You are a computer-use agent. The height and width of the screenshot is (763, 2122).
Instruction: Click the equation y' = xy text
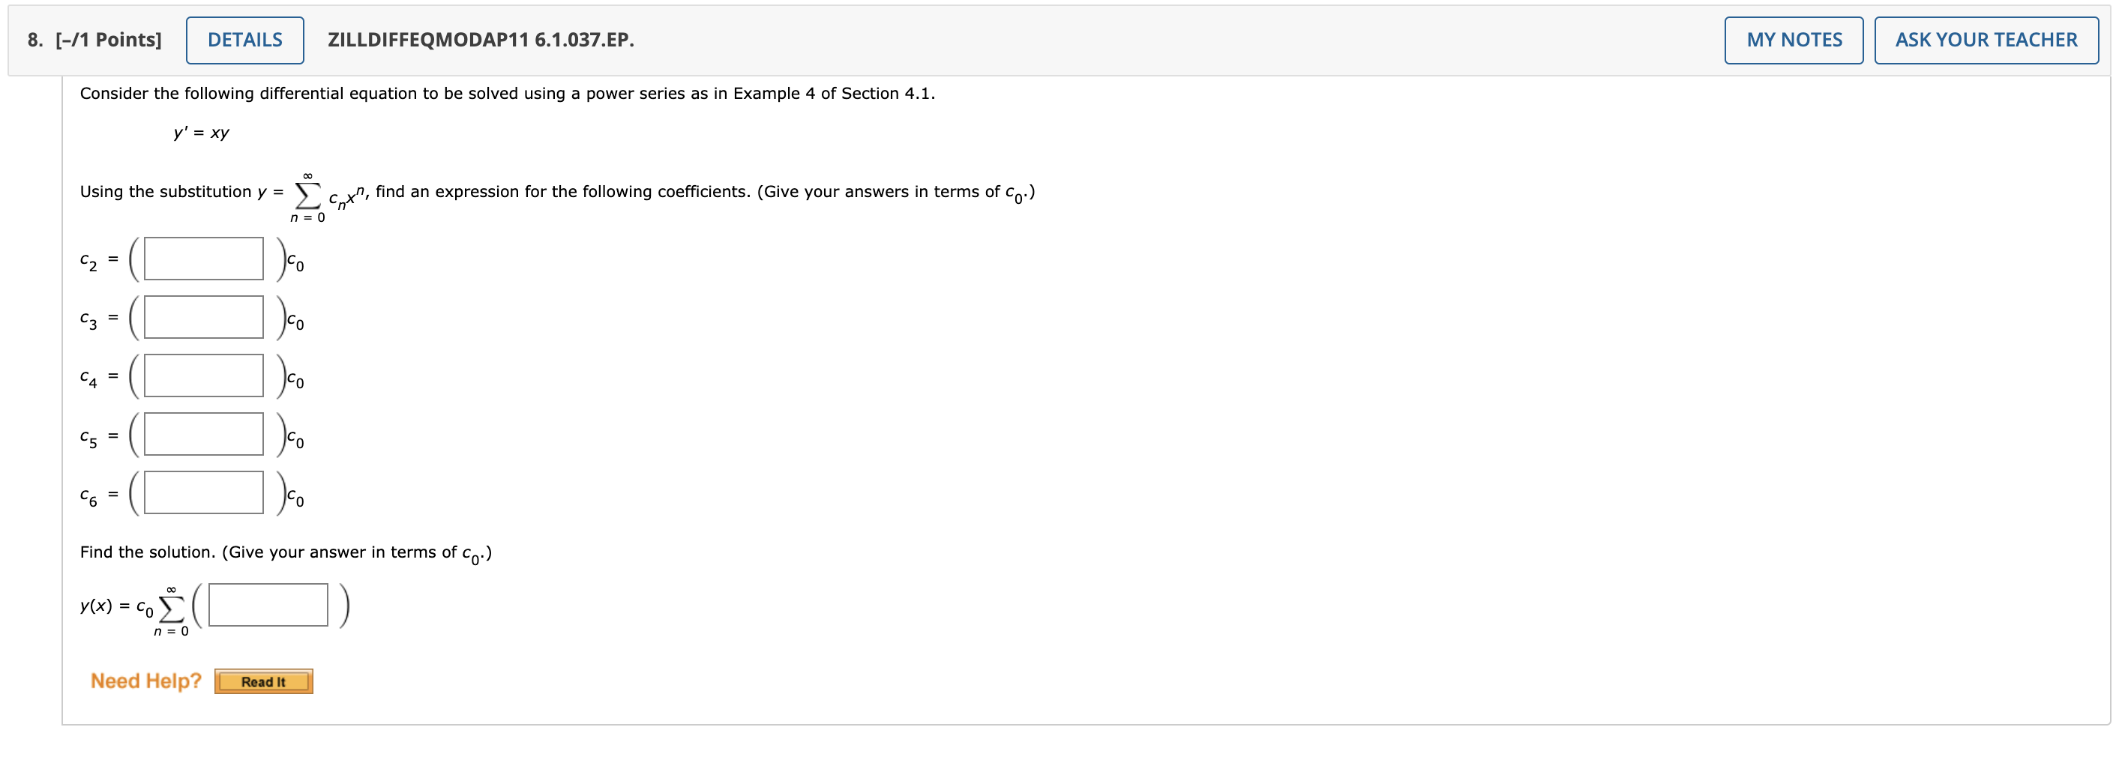200,133
